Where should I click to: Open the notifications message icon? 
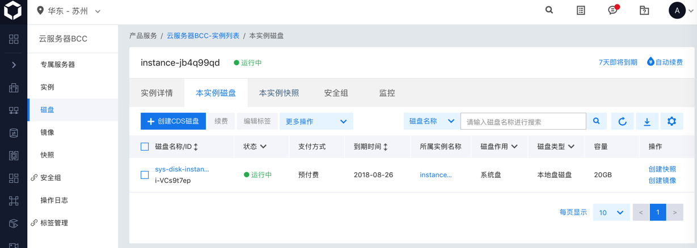612,10
